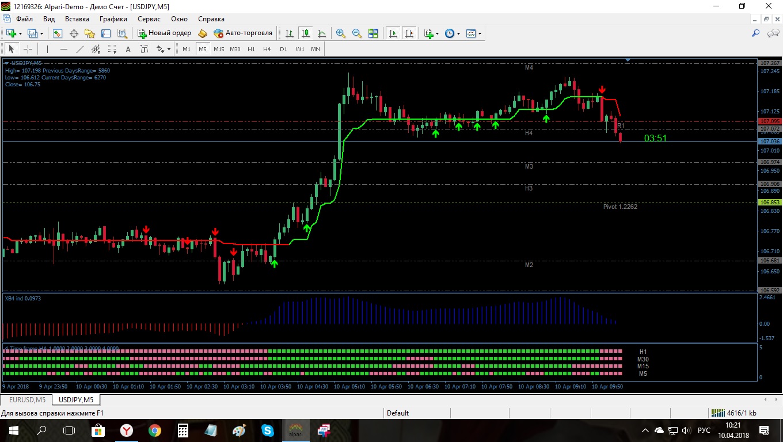
Task: Open Chrome from taskbar
Action: [x=154, y=430]
